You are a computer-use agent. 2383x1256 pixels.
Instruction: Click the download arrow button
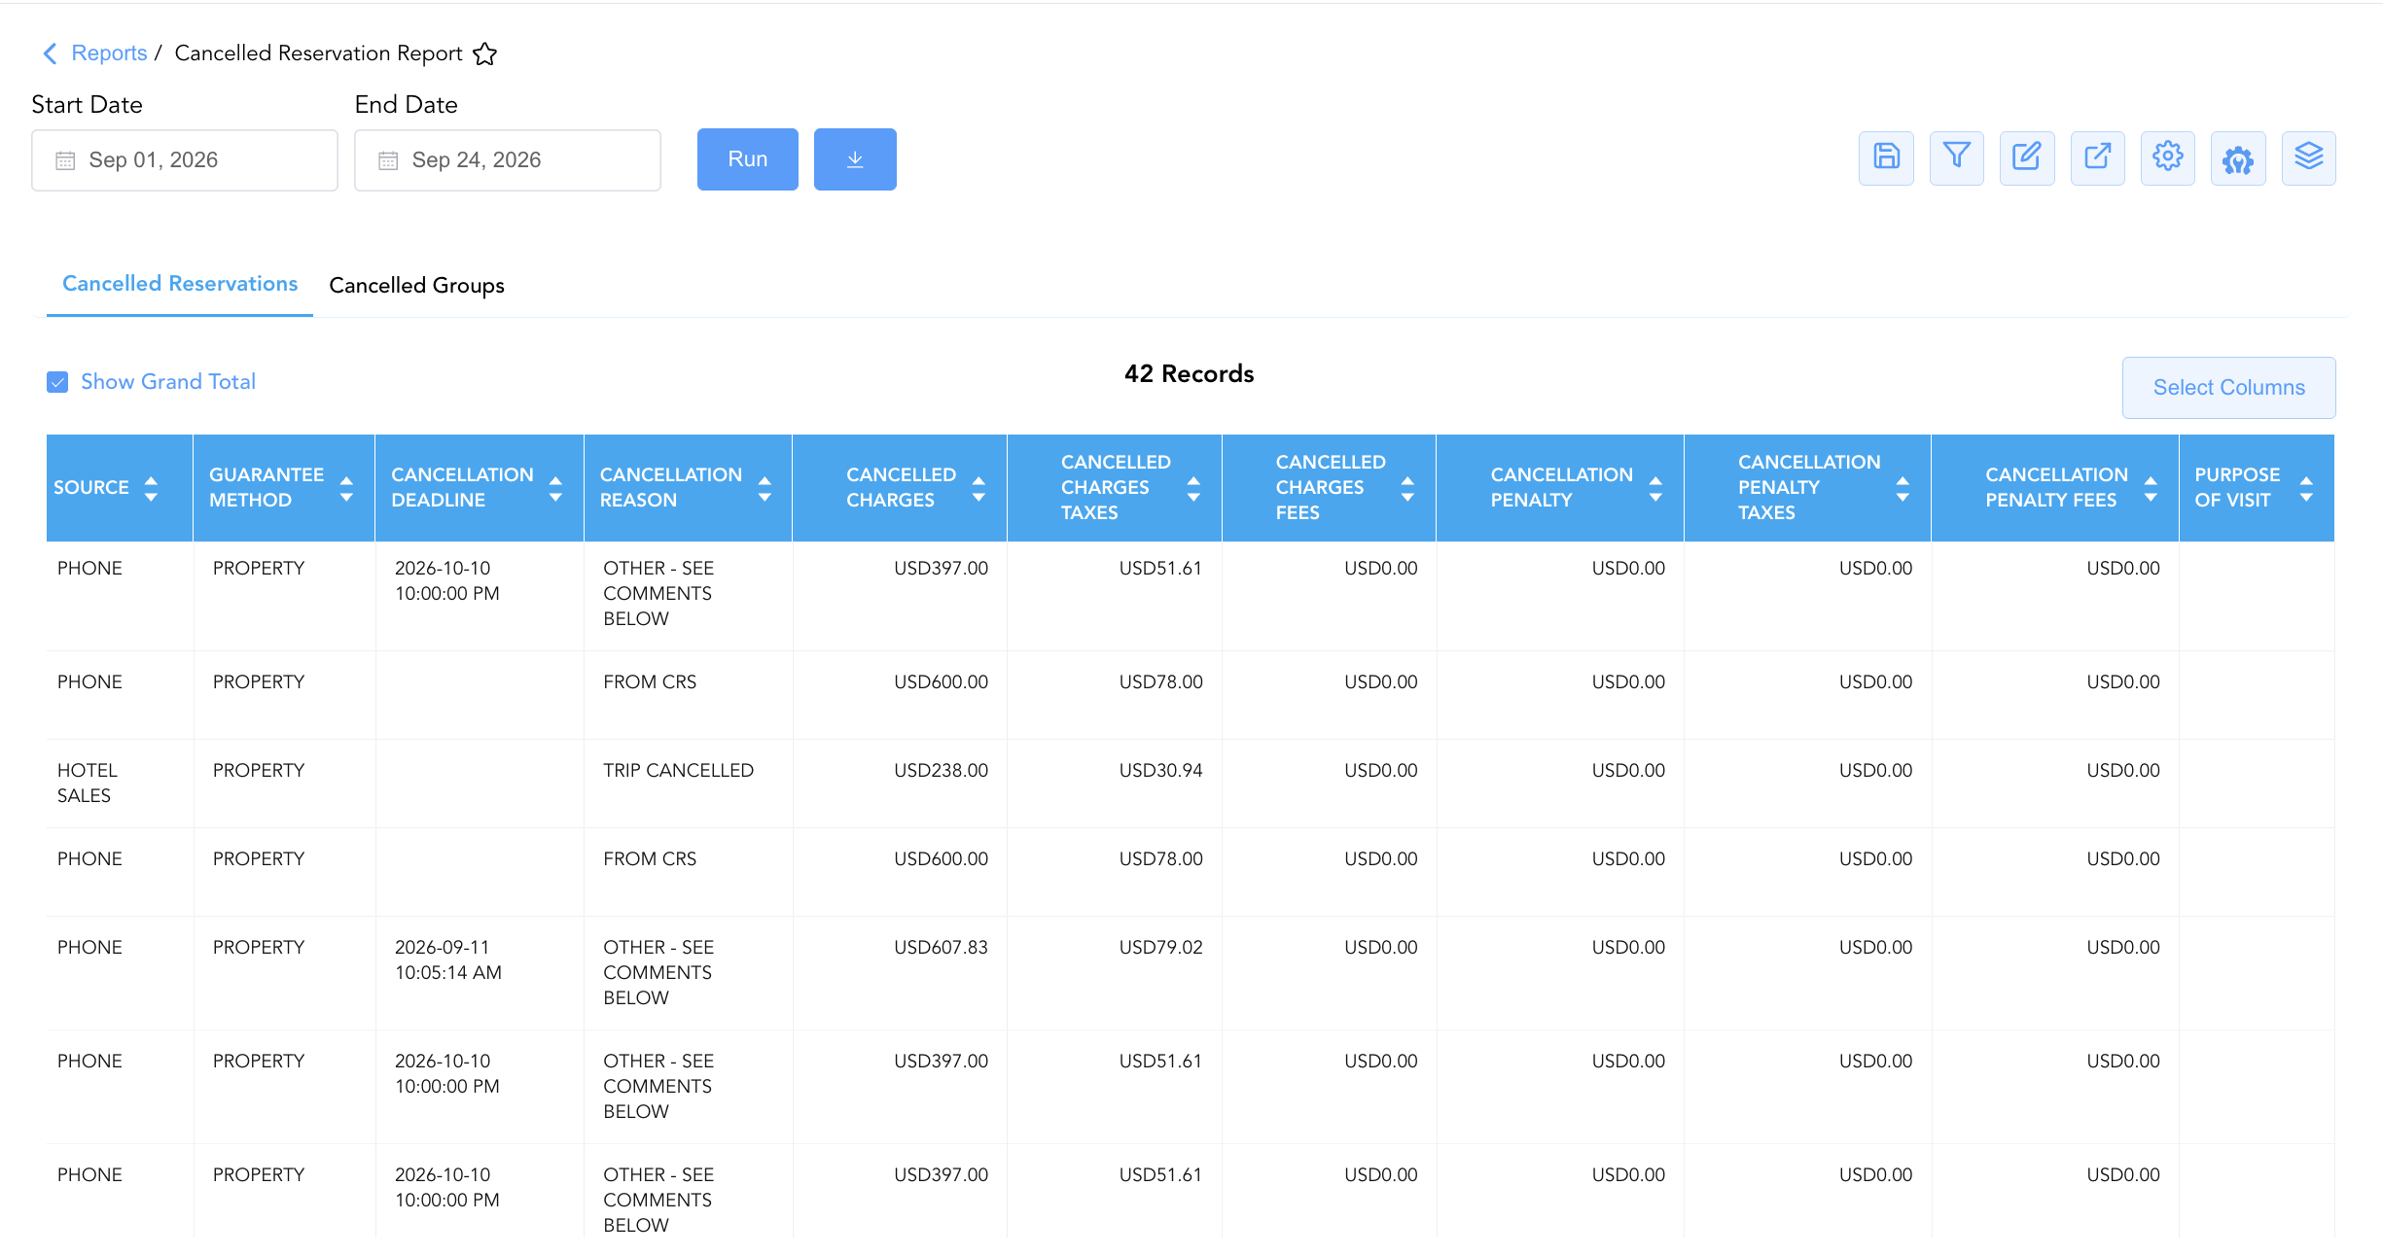pyautogui.click(x=855, y=159)
